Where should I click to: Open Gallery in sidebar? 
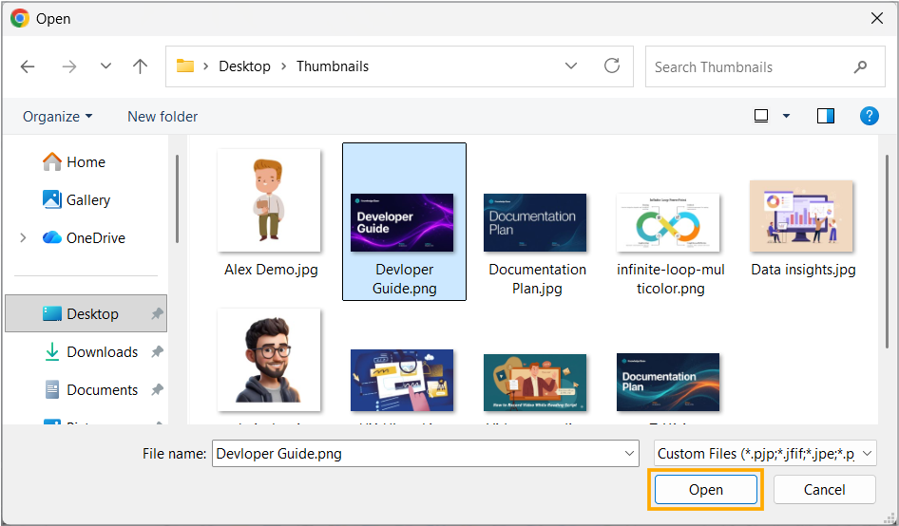pyautogui.click(x=76, y=200)
